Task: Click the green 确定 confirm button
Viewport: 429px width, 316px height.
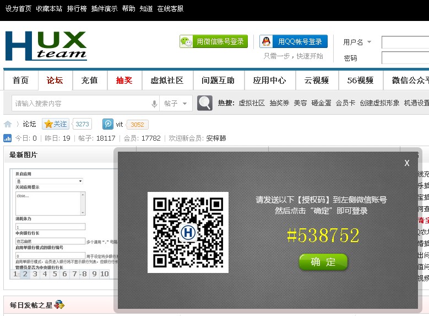Action: tap(323, 262)
